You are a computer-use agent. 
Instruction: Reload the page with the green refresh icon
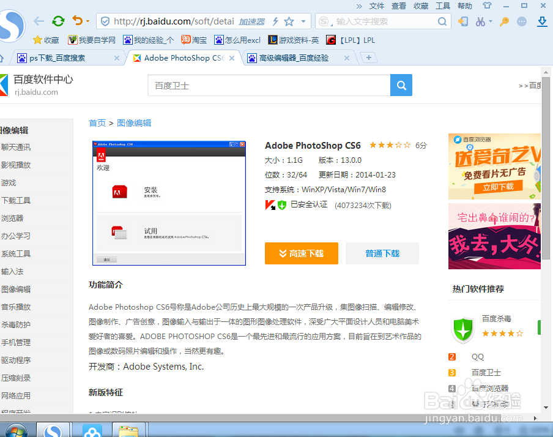(58, 21)
